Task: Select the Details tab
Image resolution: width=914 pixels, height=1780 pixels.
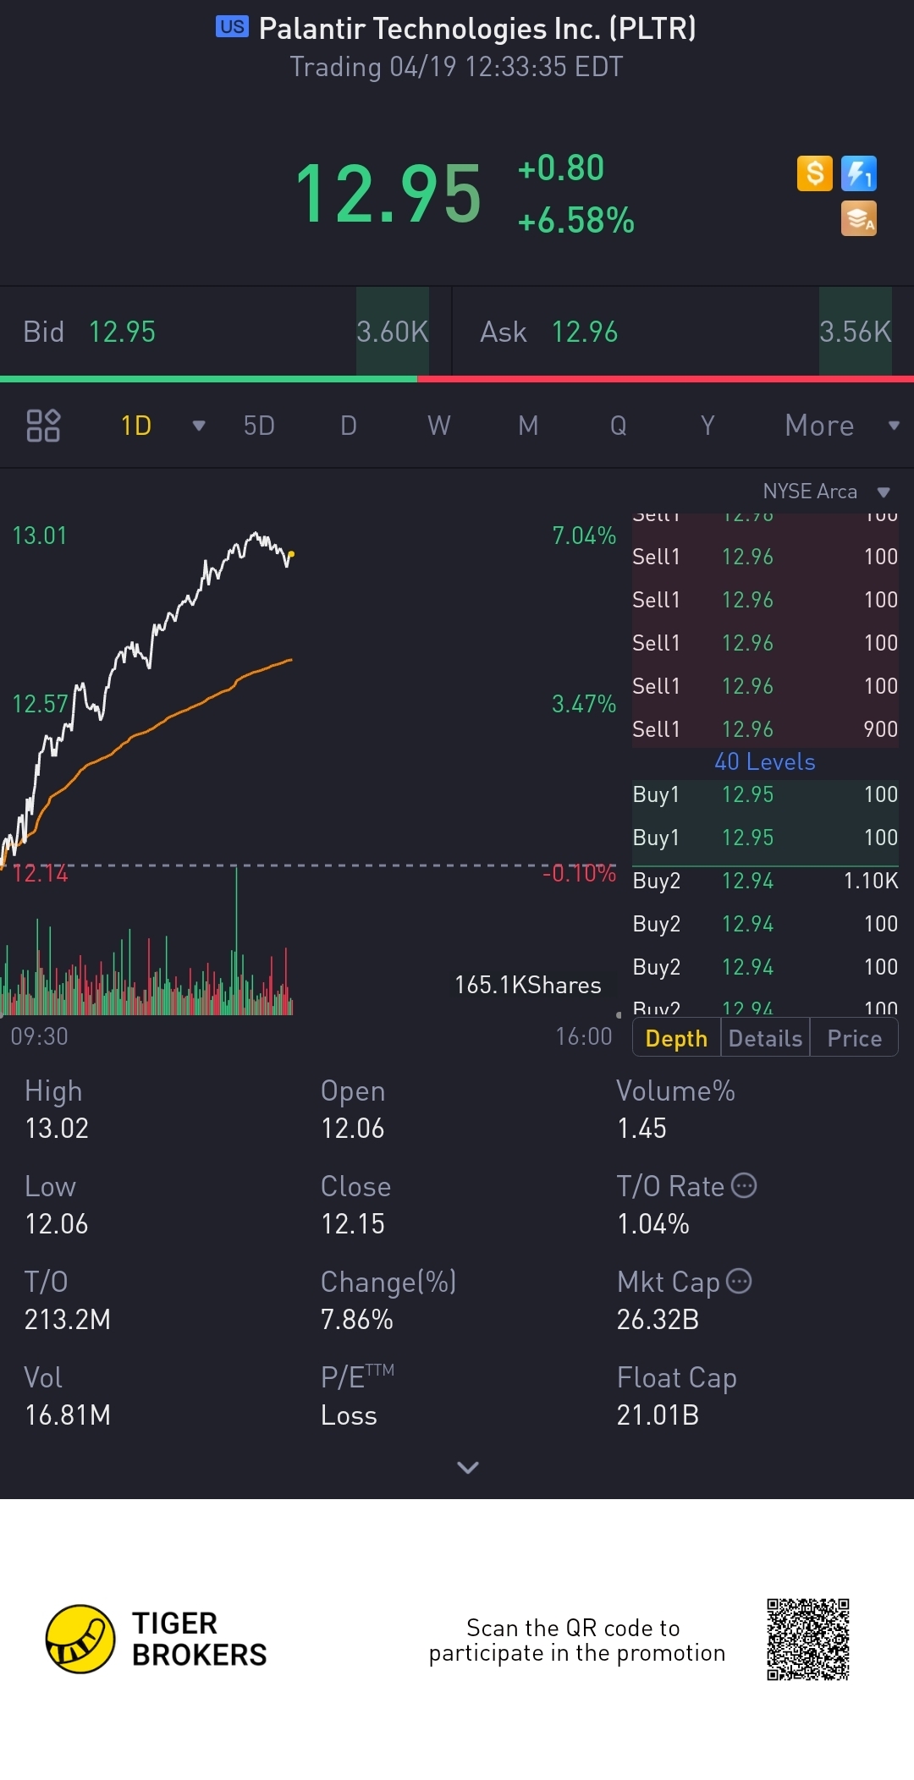Action: (x=765, y=1038)
